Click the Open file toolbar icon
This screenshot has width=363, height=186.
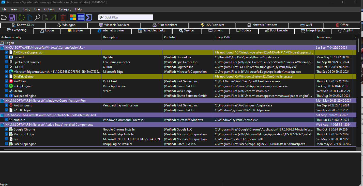4,17
